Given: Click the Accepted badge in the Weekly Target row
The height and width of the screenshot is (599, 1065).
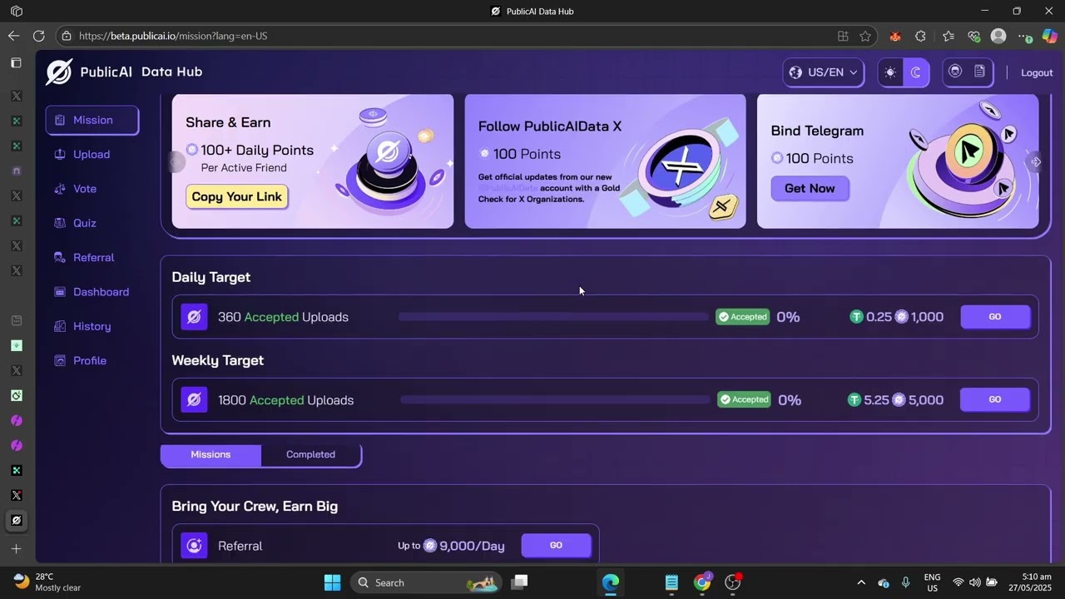Looking at the screenshot, I should (x=744, y=400).
